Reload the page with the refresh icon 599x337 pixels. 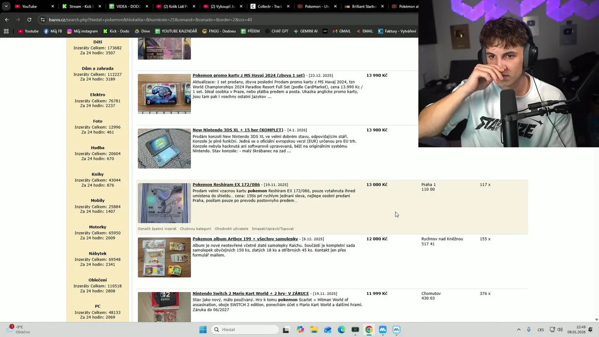(29, 20)
